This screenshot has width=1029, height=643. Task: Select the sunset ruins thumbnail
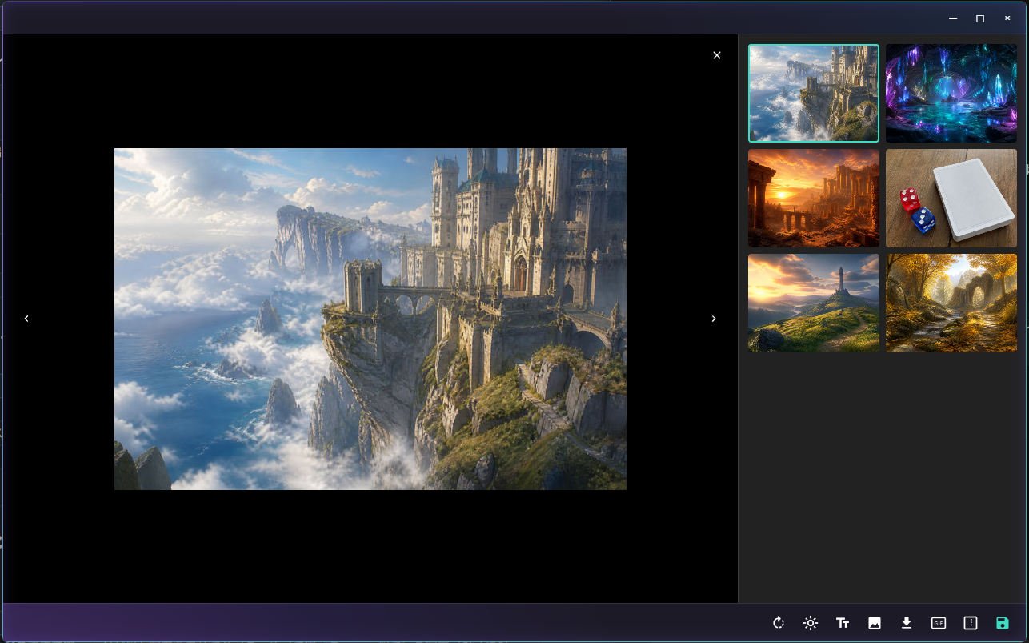point(814,198)
